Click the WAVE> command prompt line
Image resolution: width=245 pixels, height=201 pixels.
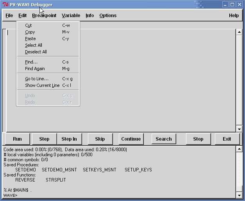[x=10, y=195]
